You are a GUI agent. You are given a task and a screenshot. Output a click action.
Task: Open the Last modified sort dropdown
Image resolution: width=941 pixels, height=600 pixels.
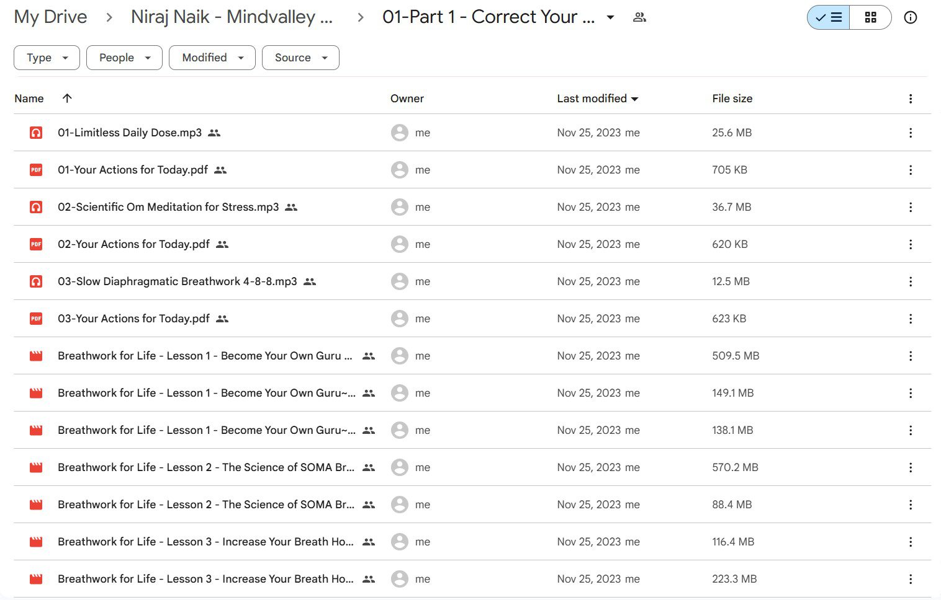pos(597,99)
